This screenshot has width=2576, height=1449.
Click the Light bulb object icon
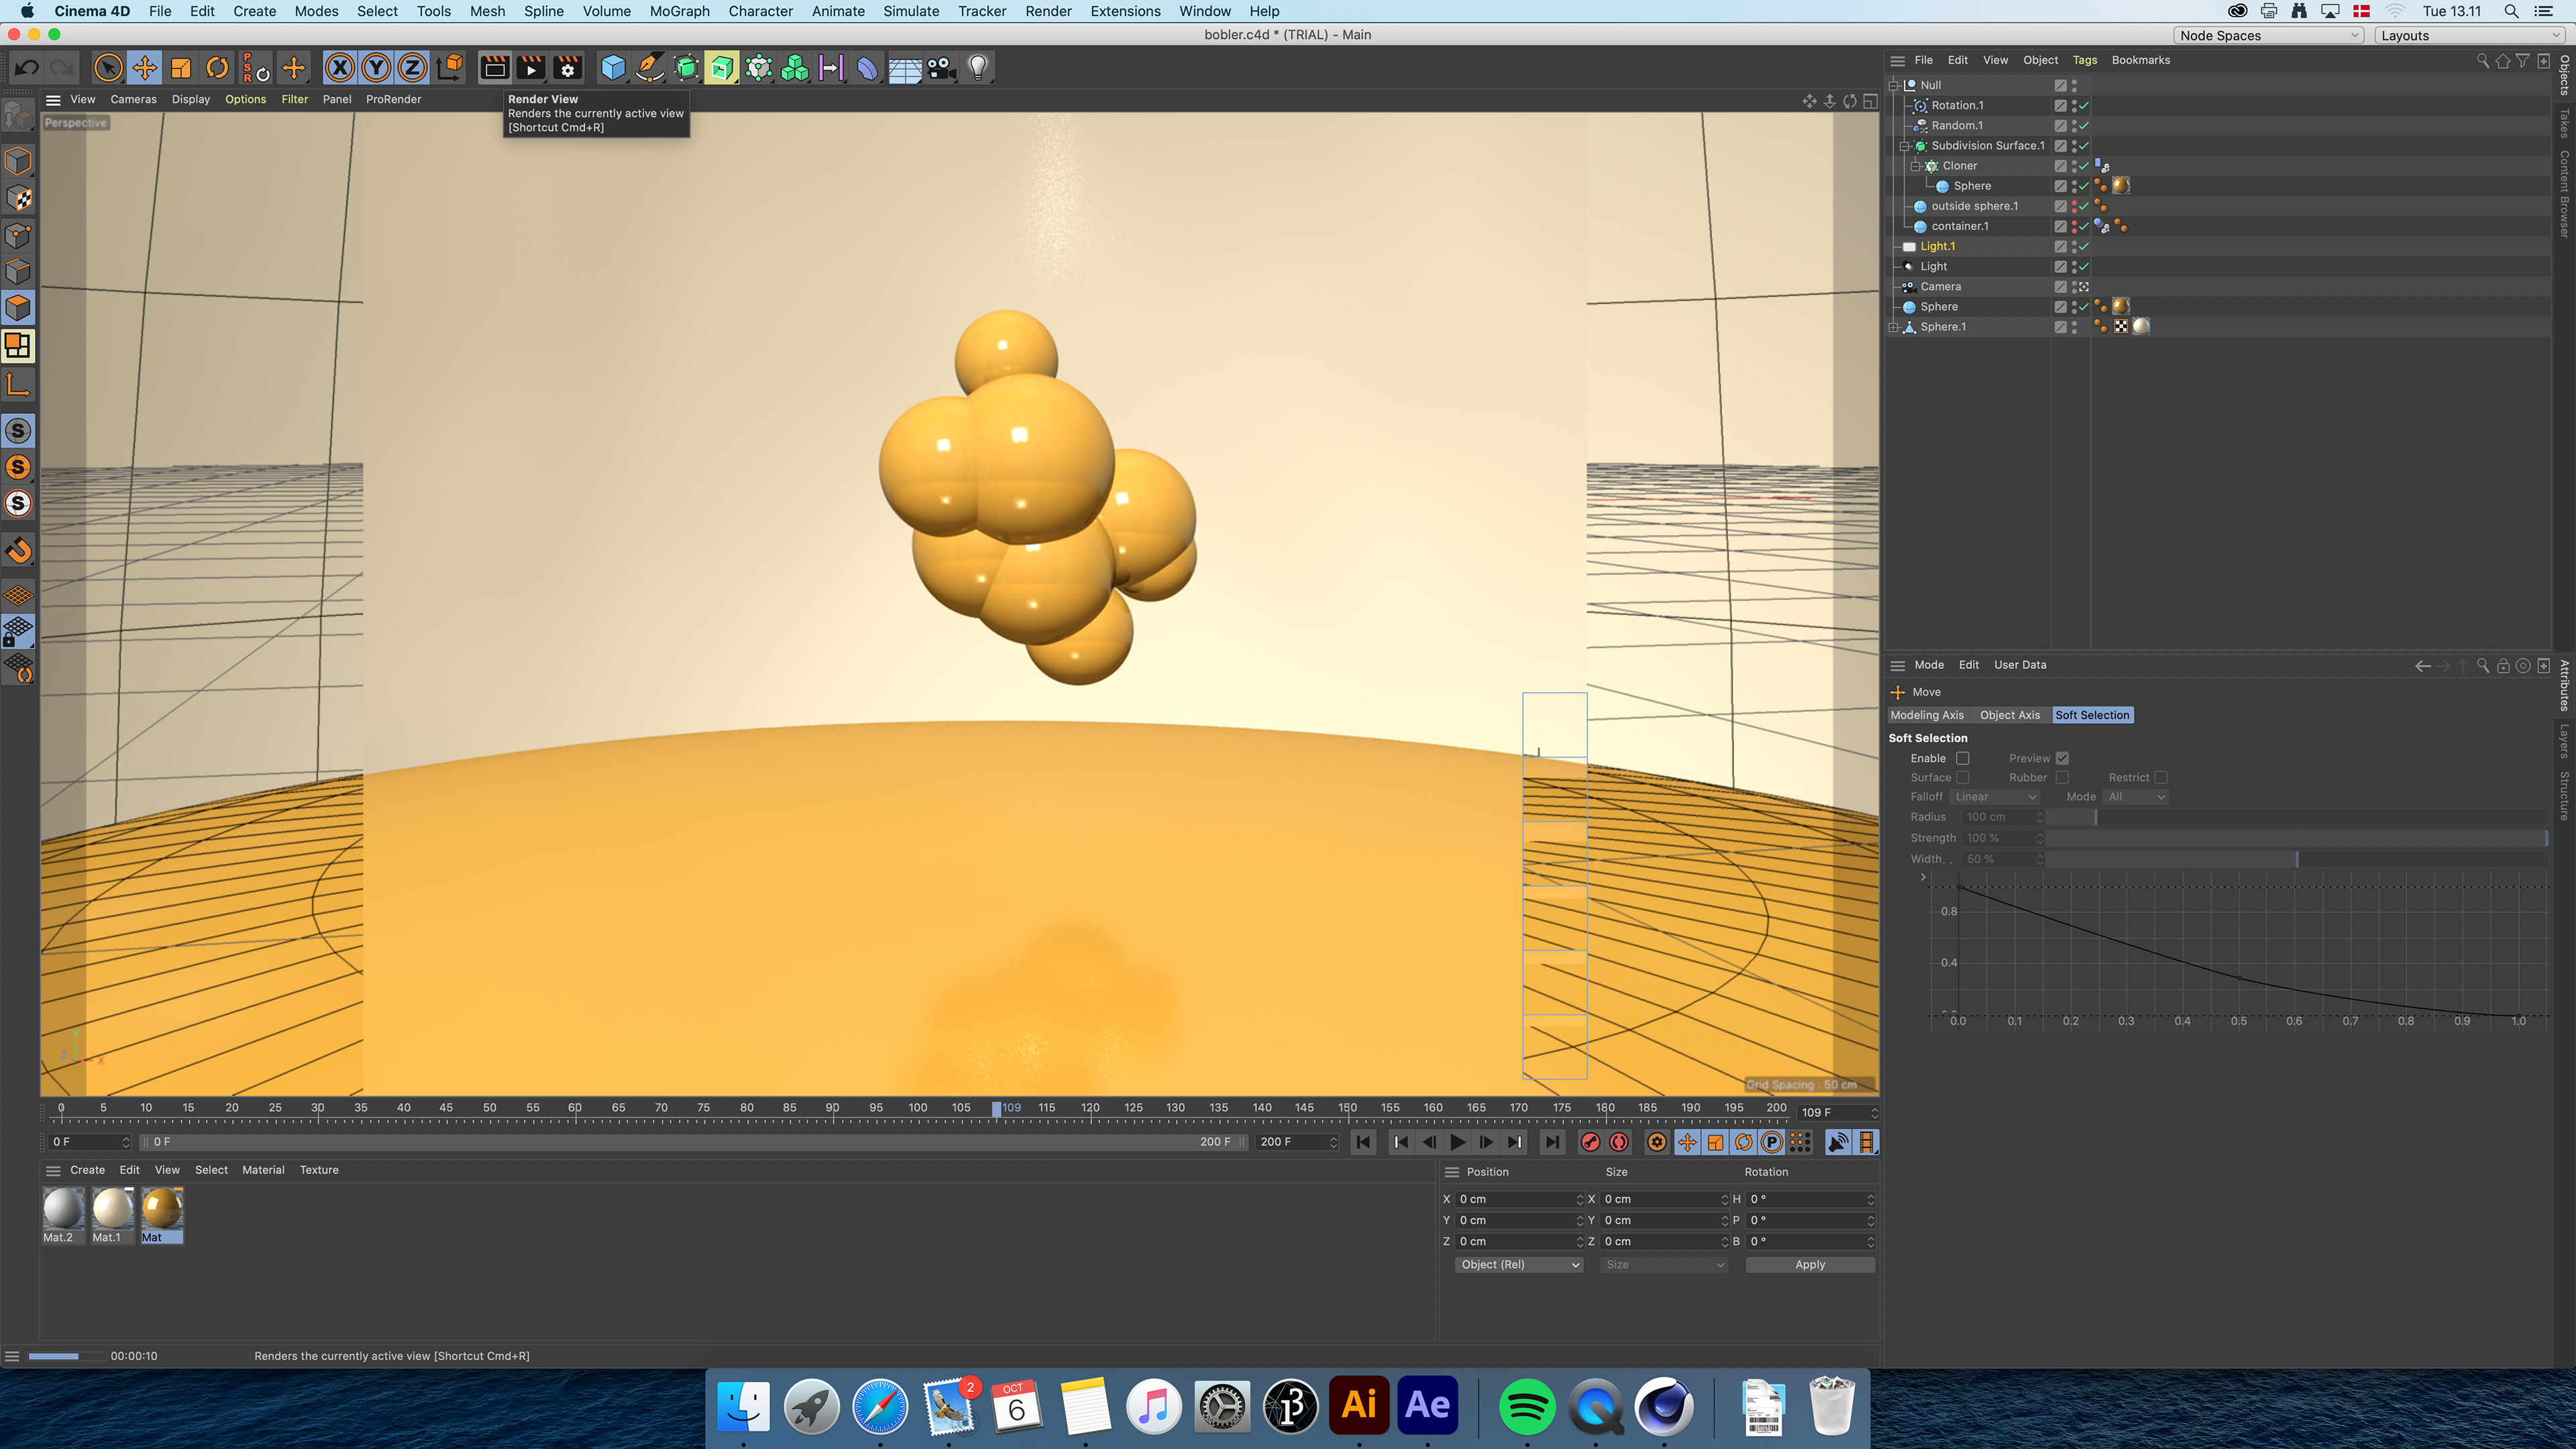[x=977, y=68]
